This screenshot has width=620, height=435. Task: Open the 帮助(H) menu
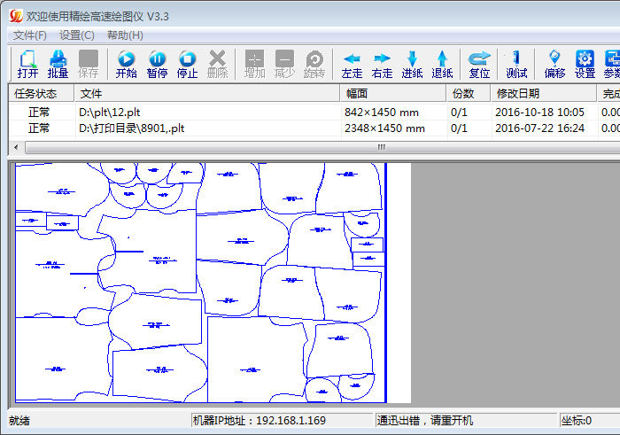click(x=125, y=35)
